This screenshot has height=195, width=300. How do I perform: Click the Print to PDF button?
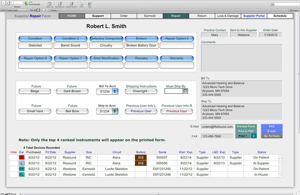[246, 131]
